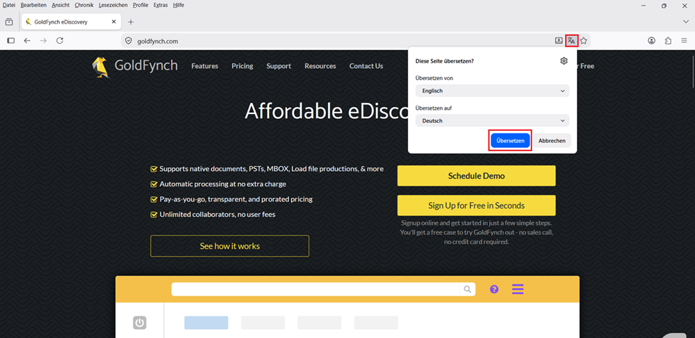Open the Lesezeichen menu
This screenshot has height=338, width=695.
pyautogui.click(x=113, y=6)
